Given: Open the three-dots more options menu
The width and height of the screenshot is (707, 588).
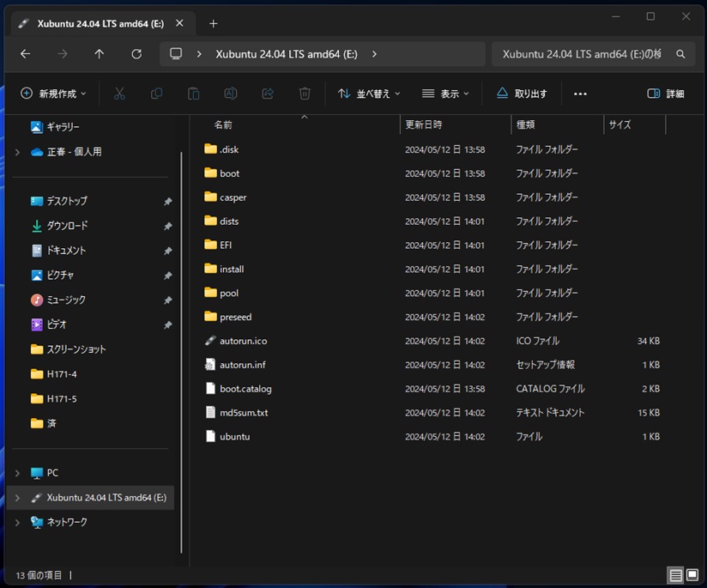Looking at the screenshot, I should coord(580,94).
